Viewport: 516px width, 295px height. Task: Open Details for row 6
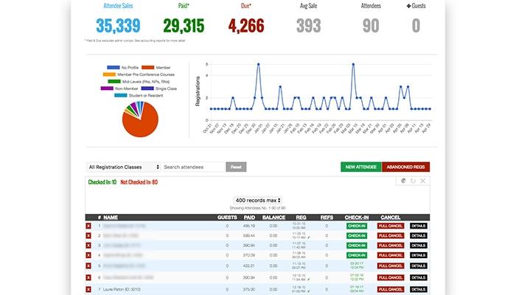[419, 277]
